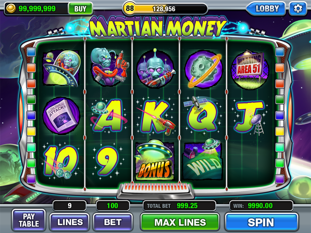The image size is (311, 233).
Task: Tap the Bonus UFO symbol
Action: pyautogui.click(x=155, y=161)
